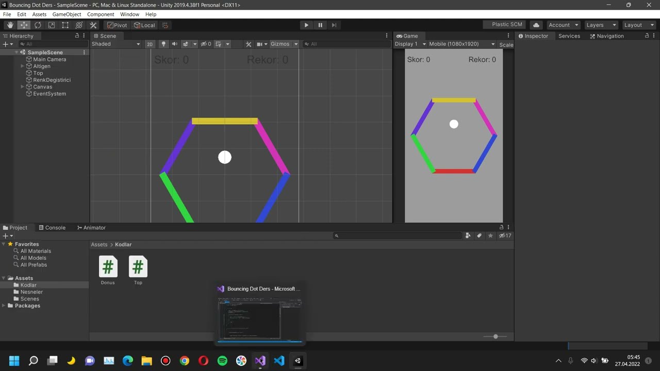Viewport: 660px width, 371px height.
Task: Switch to the Services tab
Action: (569, 36)
